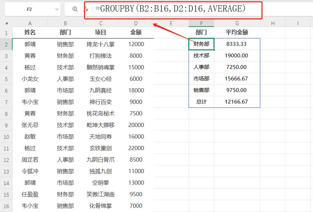The image size is (313, 212).
Task: Select column A header
Action: [x=30, y=23]
